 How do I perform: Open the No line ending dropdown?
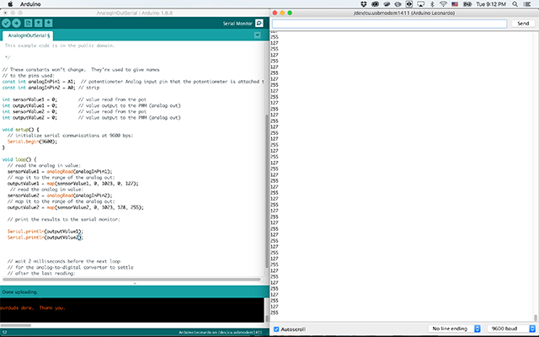454,329
